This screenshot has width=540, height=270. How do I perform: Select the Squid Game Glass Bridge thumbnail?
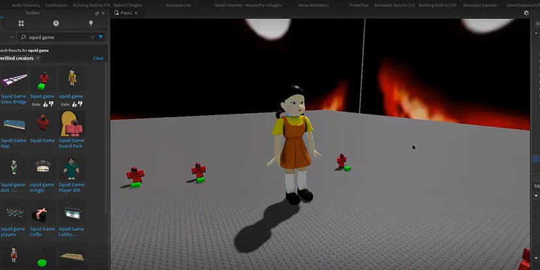(14, 80)
